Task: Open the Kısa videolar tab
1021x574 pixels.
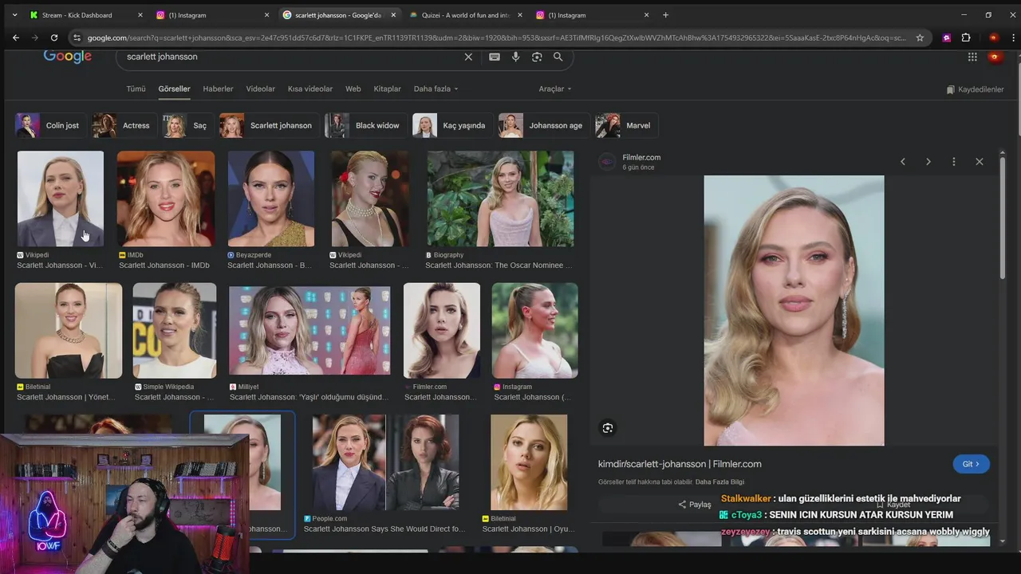Action: pyautogui.click(x=310, y=89)
